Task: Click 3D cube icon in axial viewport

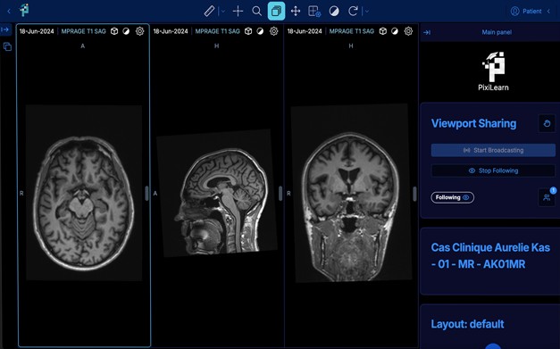Action: (114, 31)
